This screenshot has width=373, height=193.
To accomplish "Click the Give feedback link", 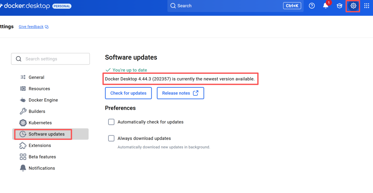I will coord(31,27).
